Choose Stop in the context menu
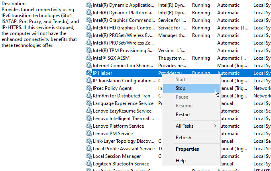This screenshot has width=271, height=171. pyautogui.click(x=181, y=88)
